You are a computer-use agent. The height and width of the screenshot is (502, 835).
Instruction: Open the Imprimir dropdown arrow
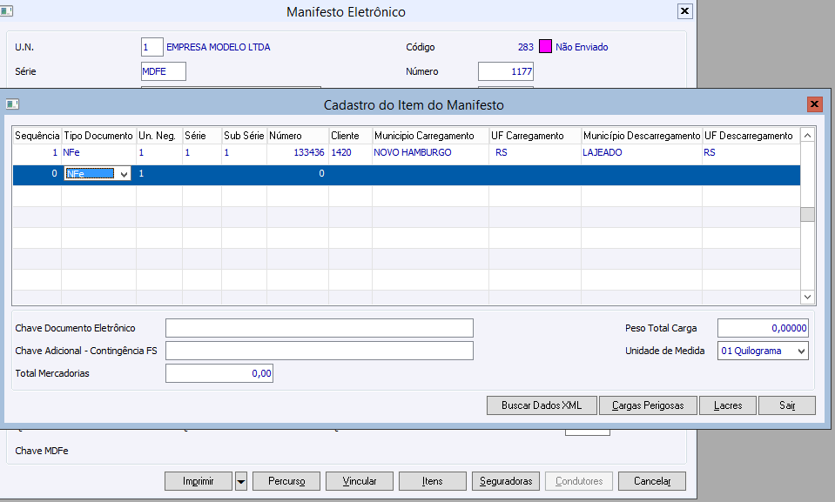pos(241,481)
